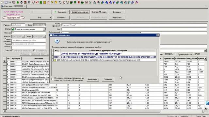Select the Смена статуса message row
The image size is (209, 117).
pos(104,54)
